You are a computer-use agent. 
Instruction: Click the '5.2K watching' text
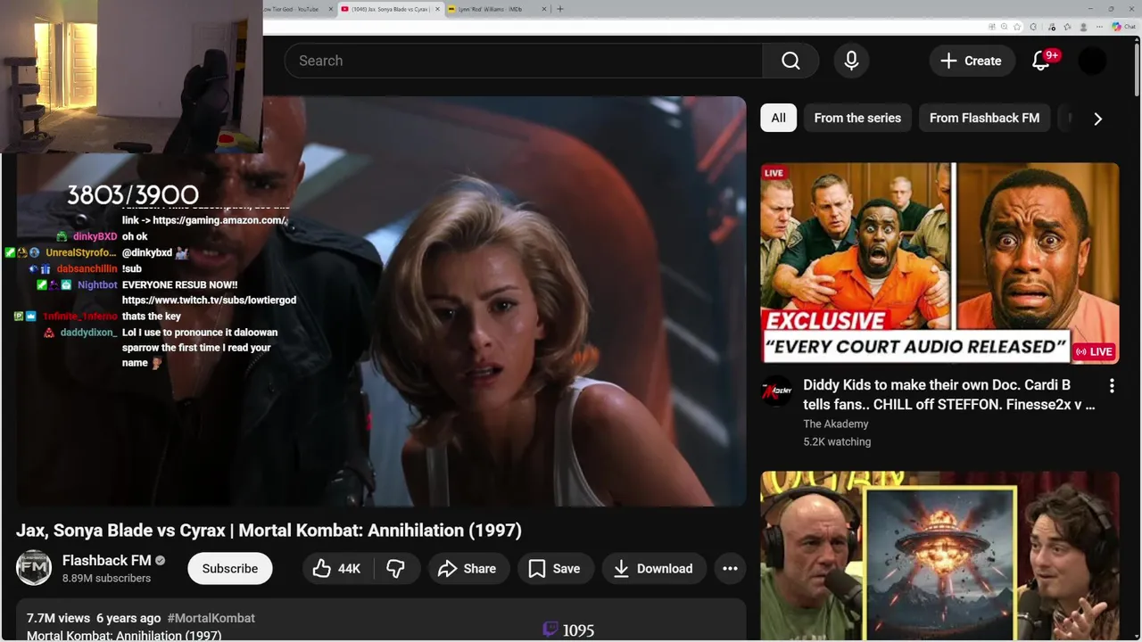coord(837,441)
